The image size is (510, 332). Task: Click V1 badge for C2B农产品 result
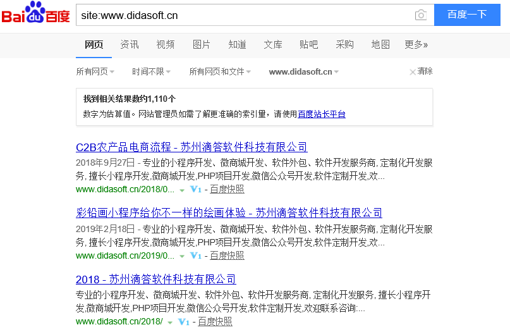click(x=196, y=189)
